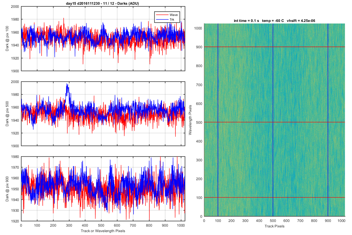Click the 'Dark @ pix 900' axis label
This screenshot has height=235, width=352.
pos(7,189)
